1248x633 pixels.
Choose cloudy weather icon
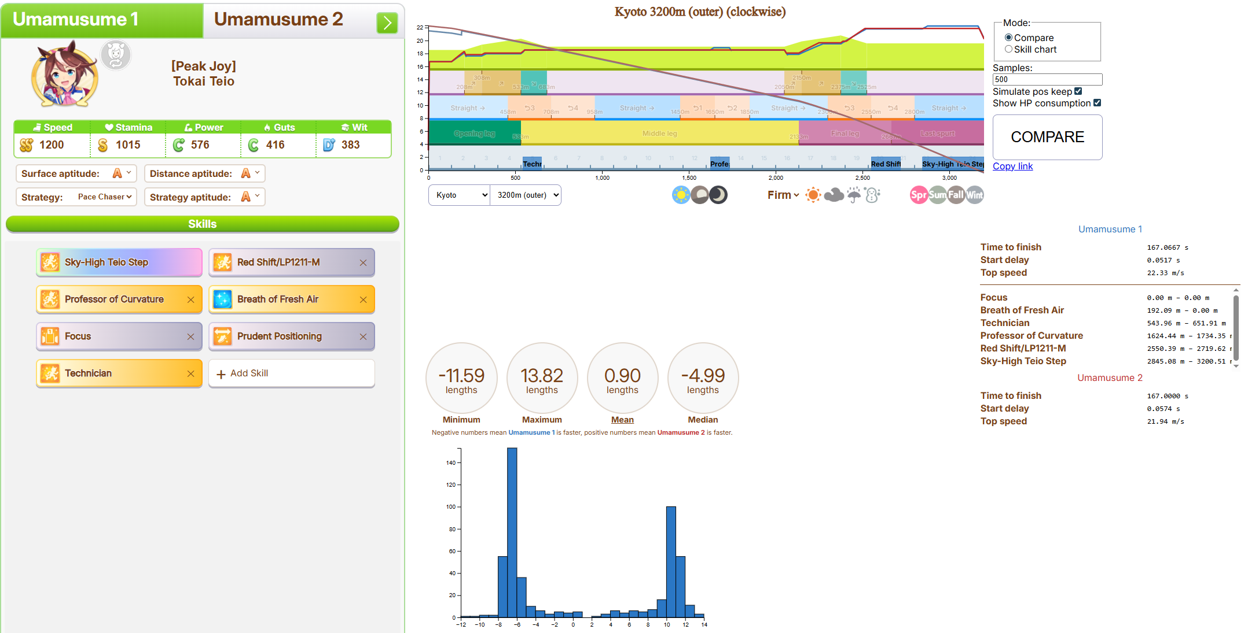834,195
